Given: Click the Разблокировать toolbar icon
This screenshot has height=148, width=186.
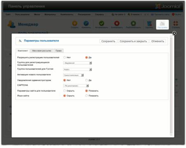Looking at the screenshot, I should point(133,24).
